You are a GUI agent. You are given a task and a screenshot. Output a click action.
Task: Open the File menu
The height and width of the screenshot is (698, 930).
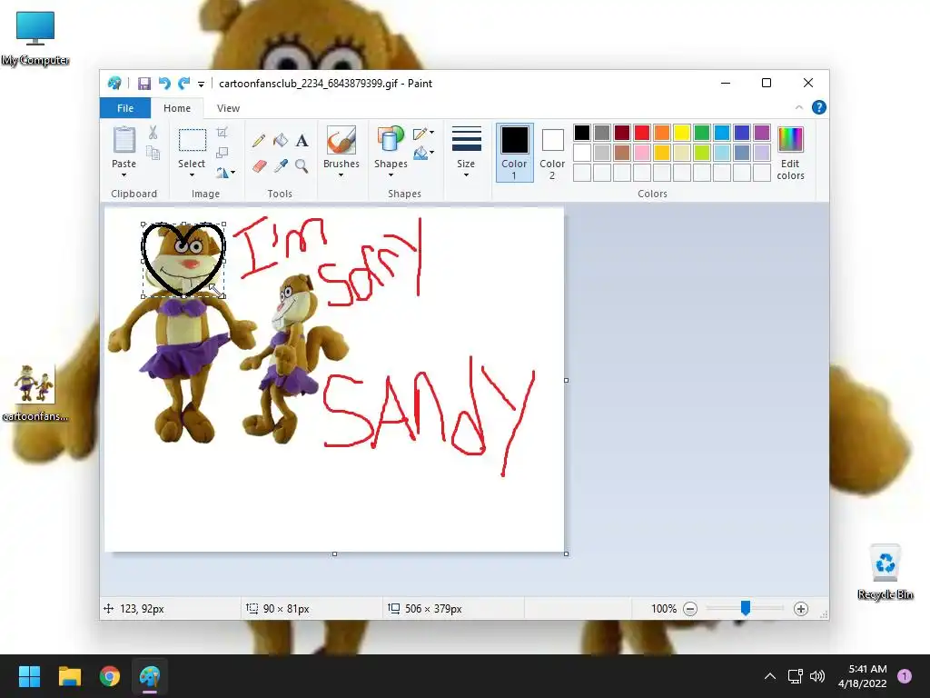[125, 108]
